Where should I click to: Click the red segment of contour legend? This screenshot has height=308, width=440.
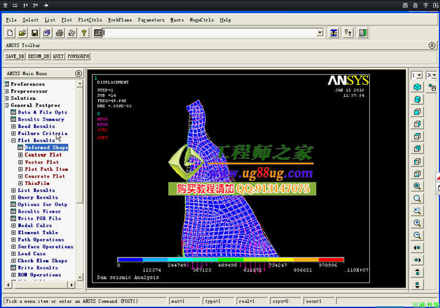pyautogui.click(x=331, y=260)
